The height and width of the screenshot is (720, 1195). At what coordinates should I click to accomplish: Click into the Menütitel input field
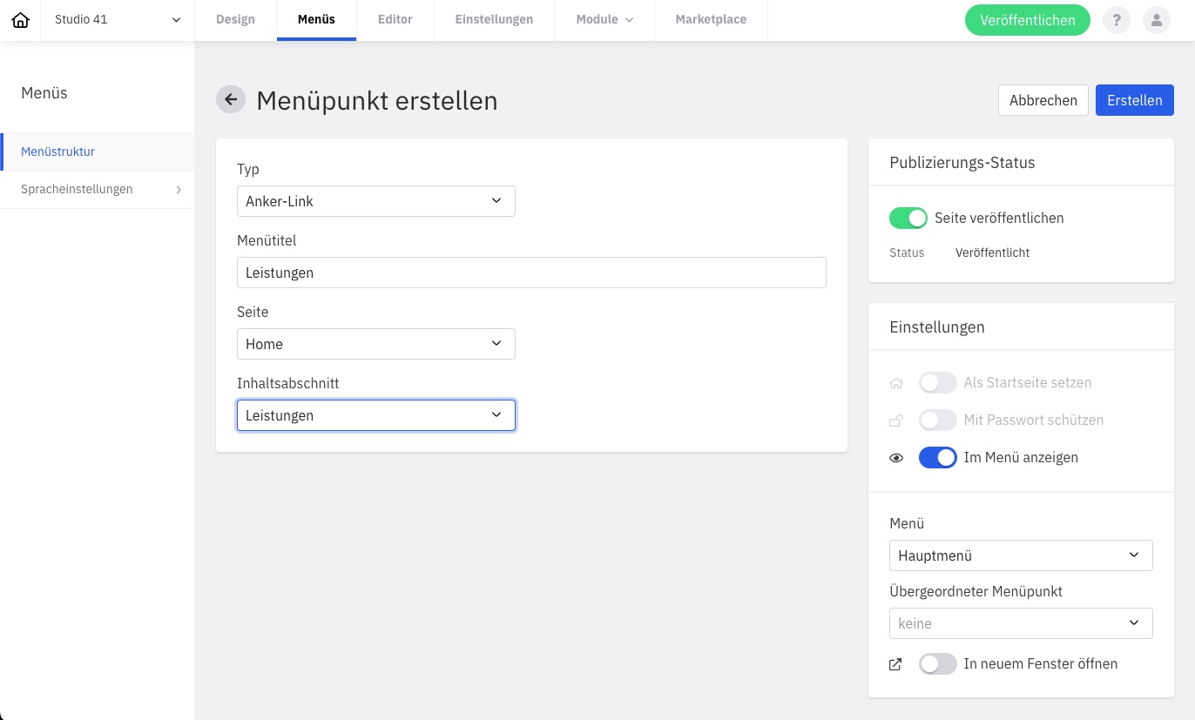pyautogui.click(x=531, y=273)
